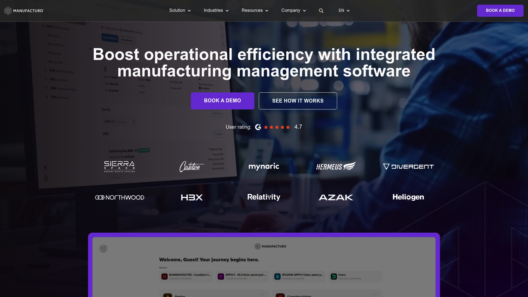This screenshot has height=297, width=528.
Task: Click the G2 rating logo icon
Action: (x=258, y=127)
